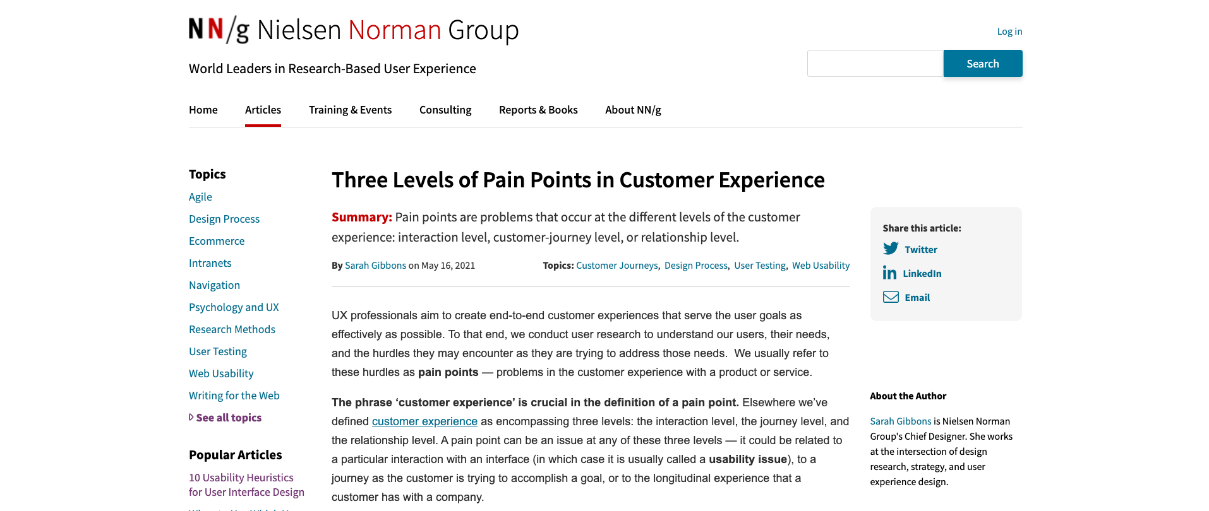Click the Twitter bird share icon
Image resolution: width=1209 pixels, height=511 pixels.
tap(891, 249)
